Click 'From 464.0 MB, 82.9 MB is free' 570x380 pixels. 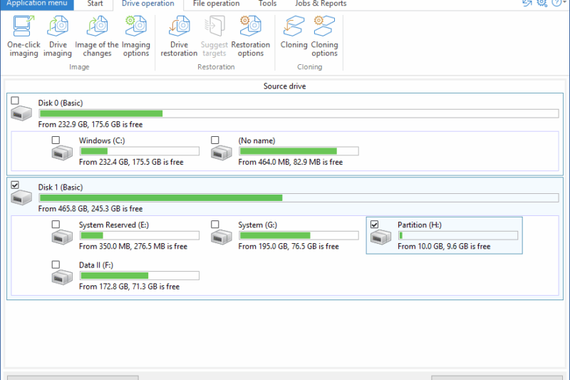click(x=291, y=162)
